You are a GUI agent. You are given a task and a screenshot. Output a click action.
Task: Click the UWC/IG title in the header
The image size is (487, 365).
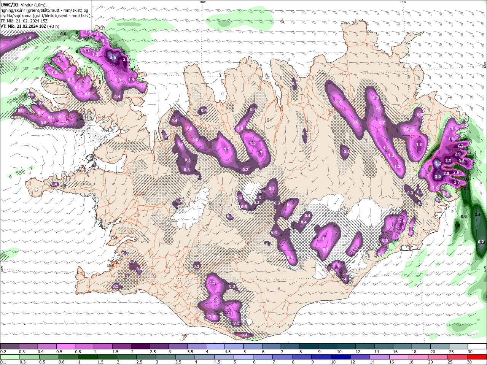point(9,5)
